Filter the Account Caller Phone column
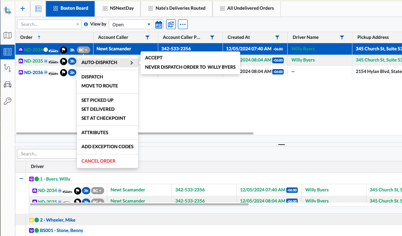402x236 pixels. tap(212, 37)
